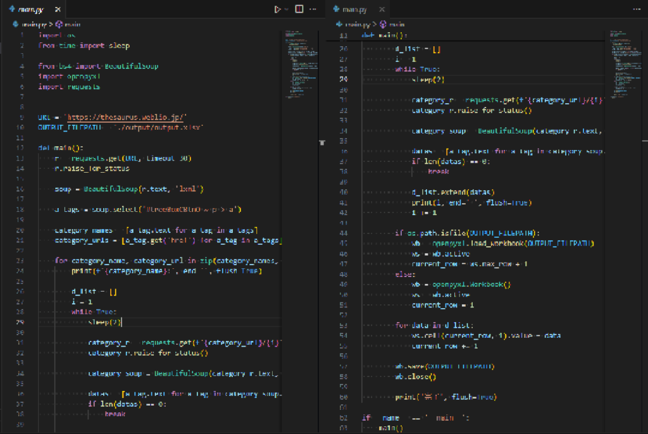This screenshot has width=648, height=434.
Task: Run the Python file with the play button
Action: tap(277, 9)
